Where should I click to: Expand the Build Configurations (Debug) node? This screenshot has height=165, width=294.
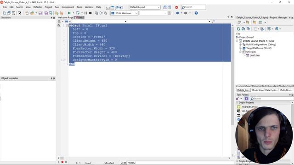[x=241, y=45]
